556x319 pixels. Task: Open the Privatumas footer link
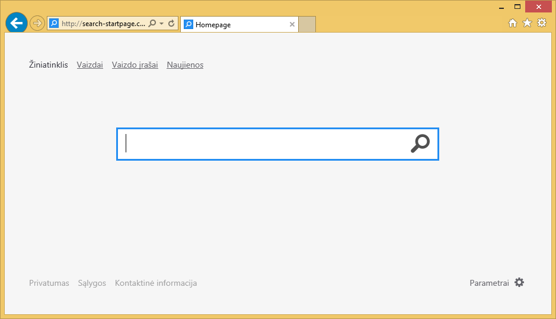click(49, 283)
